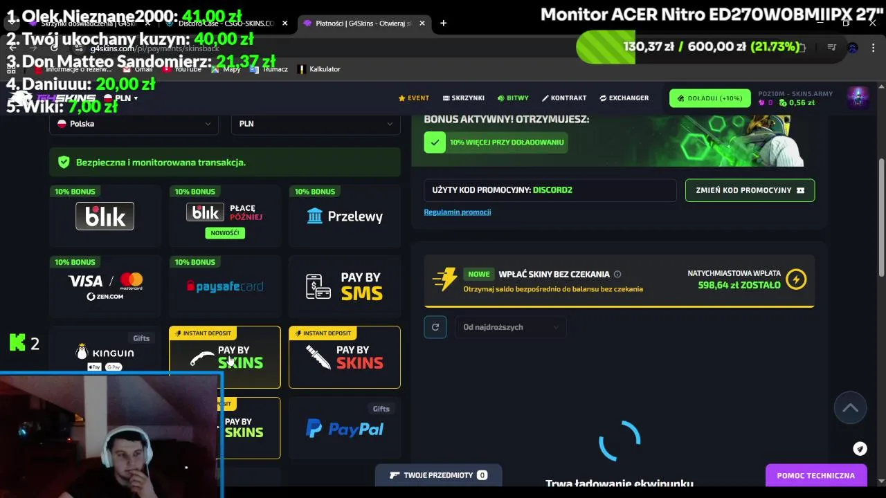
Task: Open EXCHANGER in navigation
Action: [x=624, y=98]
